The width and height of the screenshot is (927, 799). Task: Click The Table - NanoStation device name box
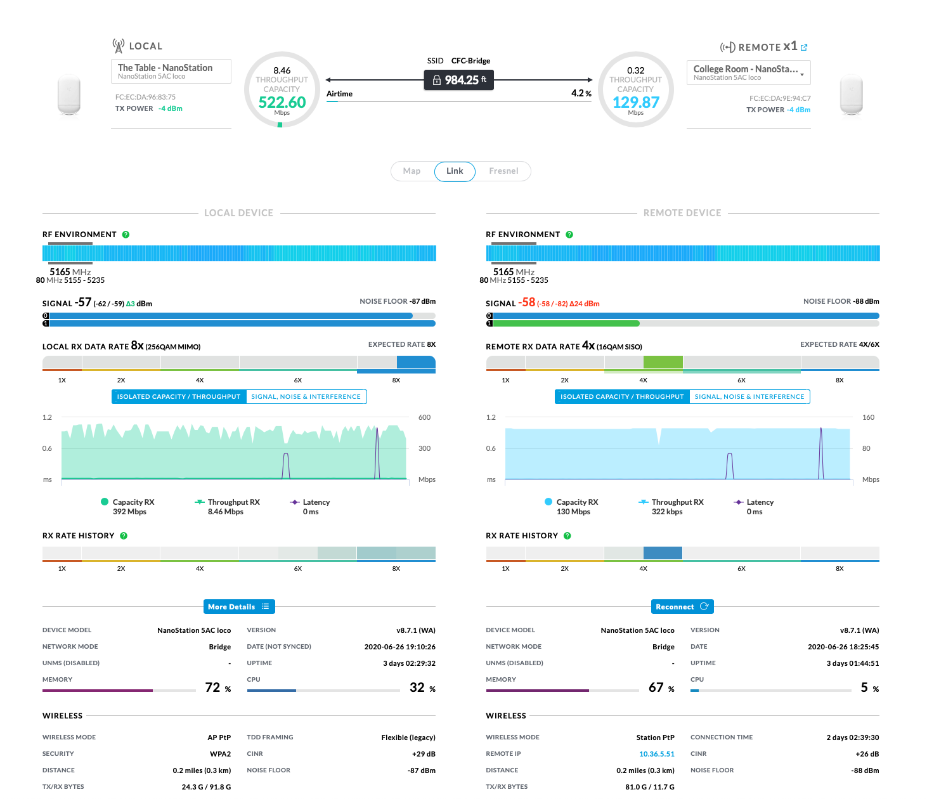(x=171, y=71)
